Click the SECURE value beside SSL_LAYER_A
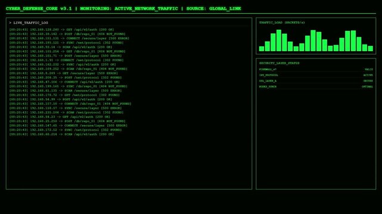Viewport: 382px width, 214px height. pyautogui.click(x=368, y=81)
